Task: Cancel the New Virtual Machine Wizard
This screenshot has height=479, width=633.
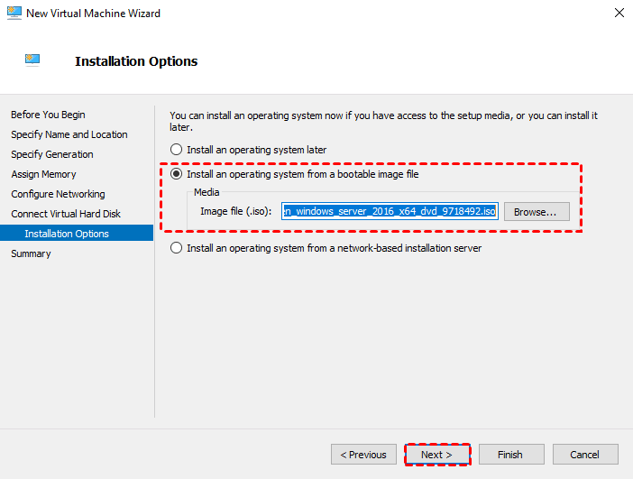Action: 585,455
